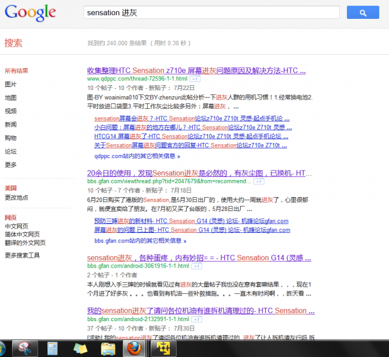Viewport: 389px width, 357px height.
Task: Select 新闻 search category
Action: pyautogui.click(x=11, y=125)
